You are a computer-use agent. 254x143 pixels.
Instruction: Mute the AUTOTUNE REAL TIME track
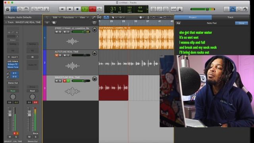(56, 55)
